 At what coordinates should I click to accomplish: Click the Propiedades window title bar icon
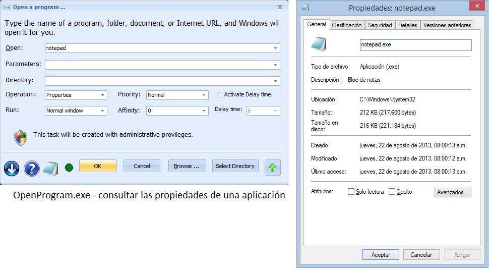click(x=305, y=8)
